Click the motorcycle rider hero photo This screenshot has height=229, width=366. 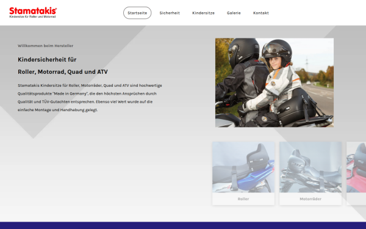click(274, 82)
